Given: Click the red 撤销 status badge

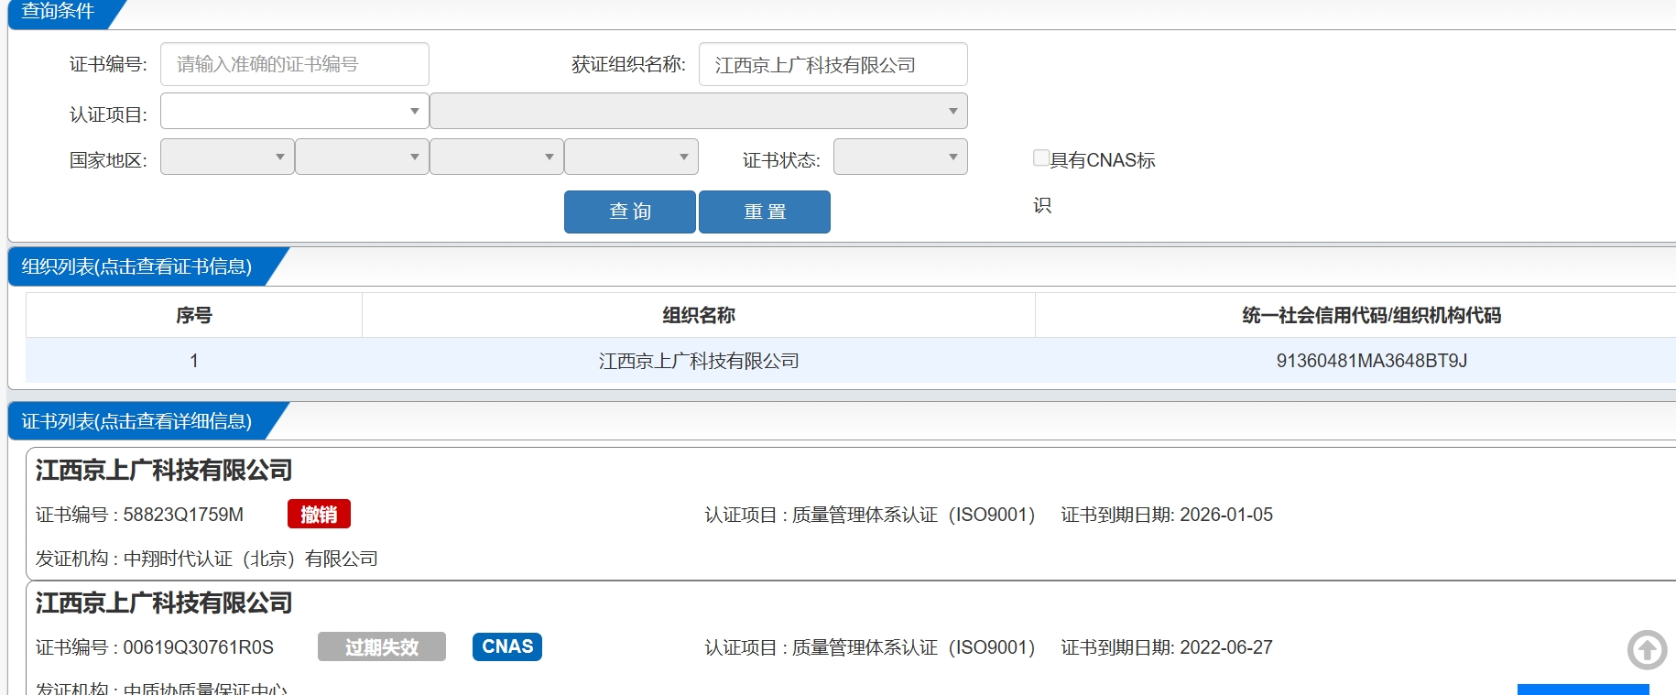Looking at the screenshot, I should tap(319, 514).
